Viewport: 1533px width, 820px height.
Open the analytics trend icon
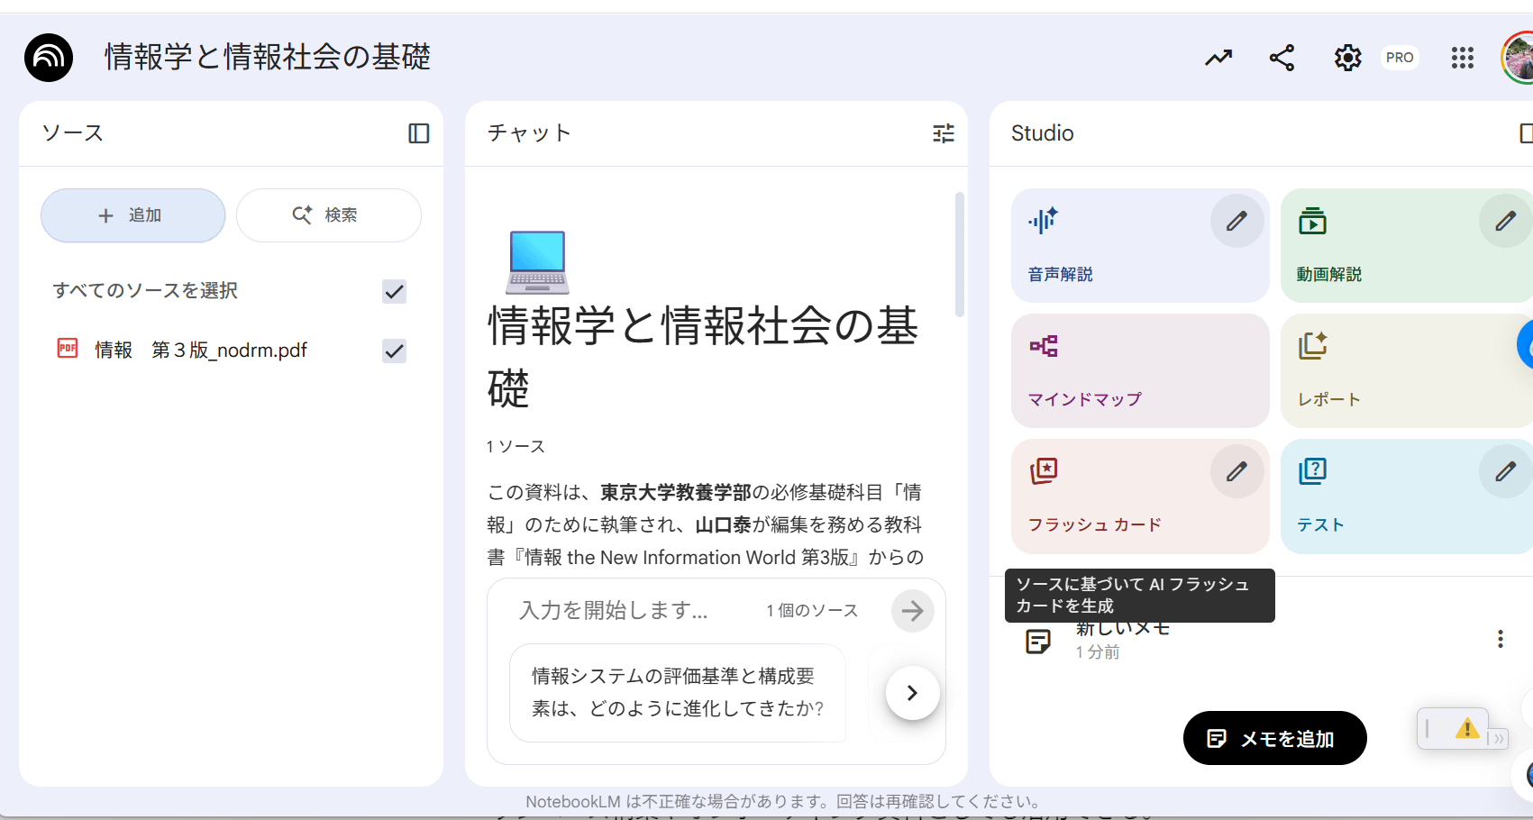click(1218, 58)
